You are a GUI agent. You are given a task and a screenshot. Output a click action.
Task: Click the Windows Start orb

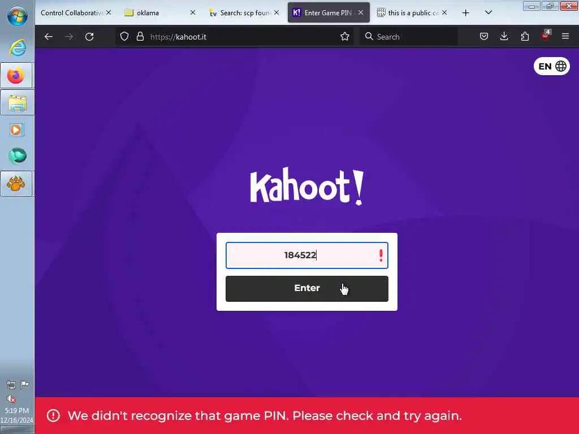pos(18,16)
